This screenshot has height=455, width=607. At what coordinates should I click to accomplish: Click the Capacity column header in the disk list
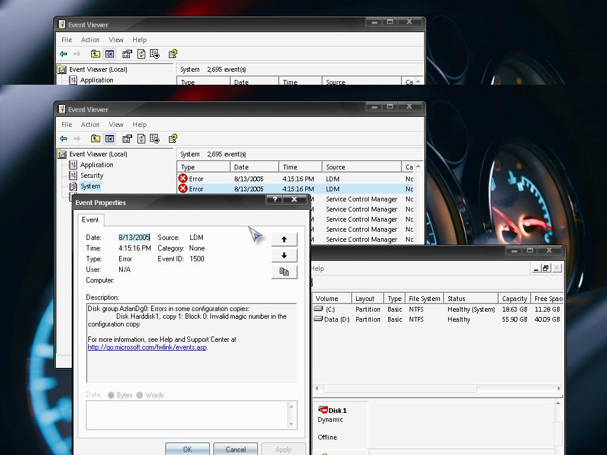pos(514,299)
